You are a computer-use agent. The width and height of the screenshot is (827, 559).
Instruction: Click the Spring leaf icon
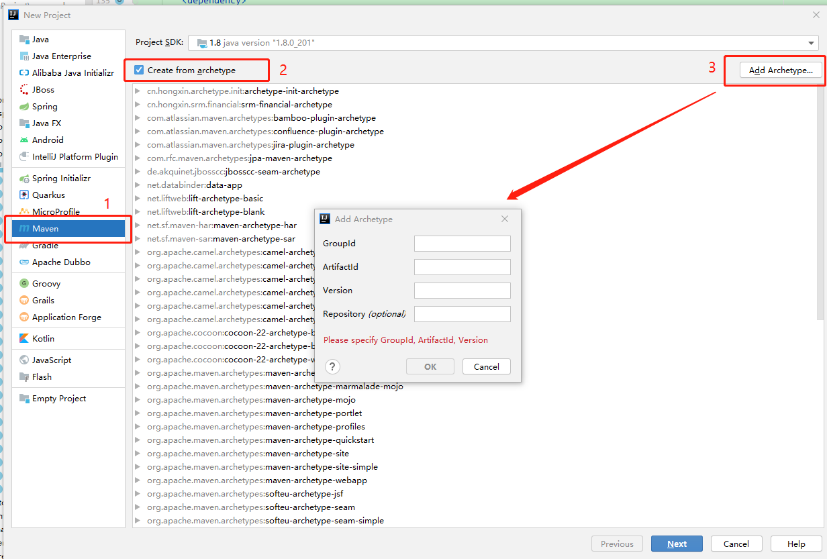pyautogui.click(x=25, y=107)
